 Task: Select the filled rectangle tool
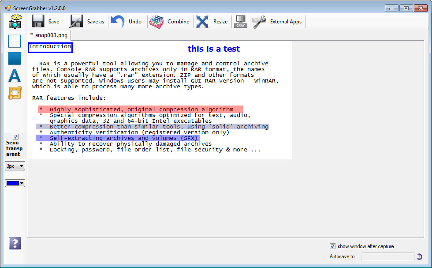(15, 58)
